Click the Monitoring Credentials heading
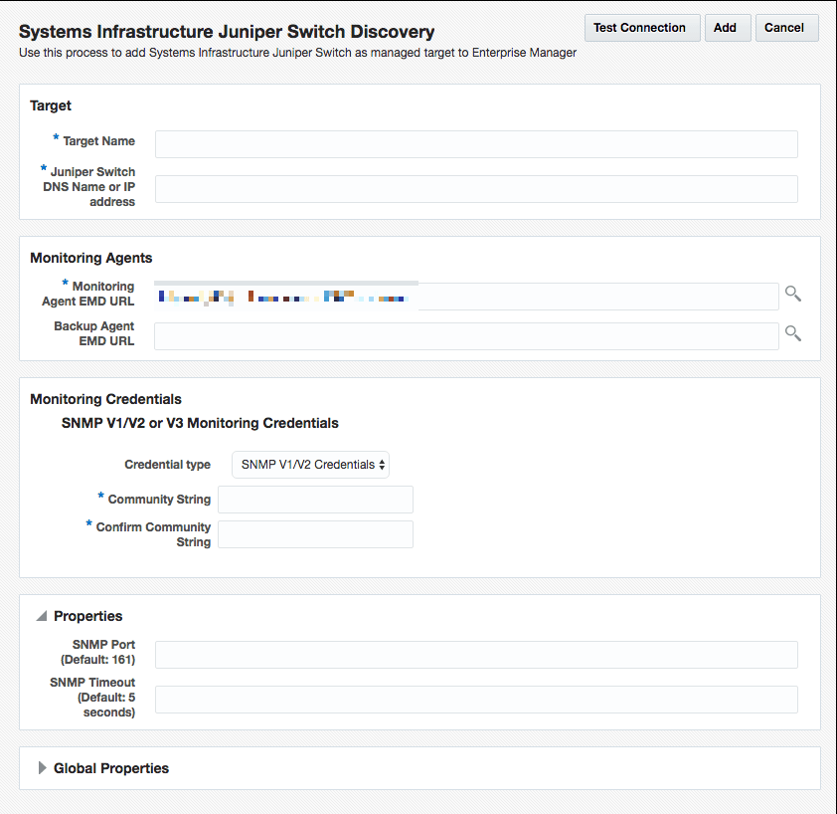Viewport: 837px width, 814px height. 105,399
